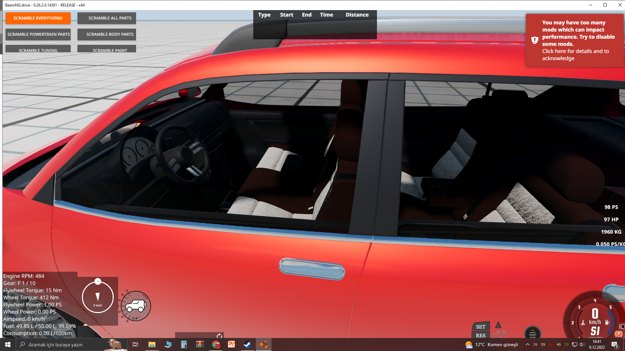Viewport: 625px width, 351px height.
Task: Click the compass heading knob
Action: (98, 281)
